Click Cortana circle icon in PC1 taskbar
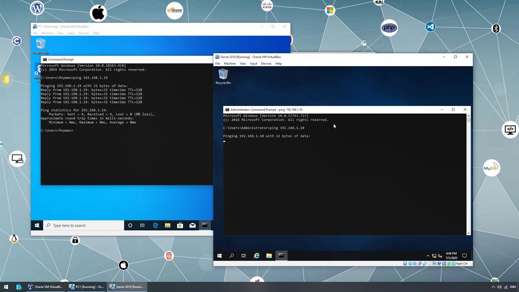Viewport: 519px width, 292px height. coord(130,225)
